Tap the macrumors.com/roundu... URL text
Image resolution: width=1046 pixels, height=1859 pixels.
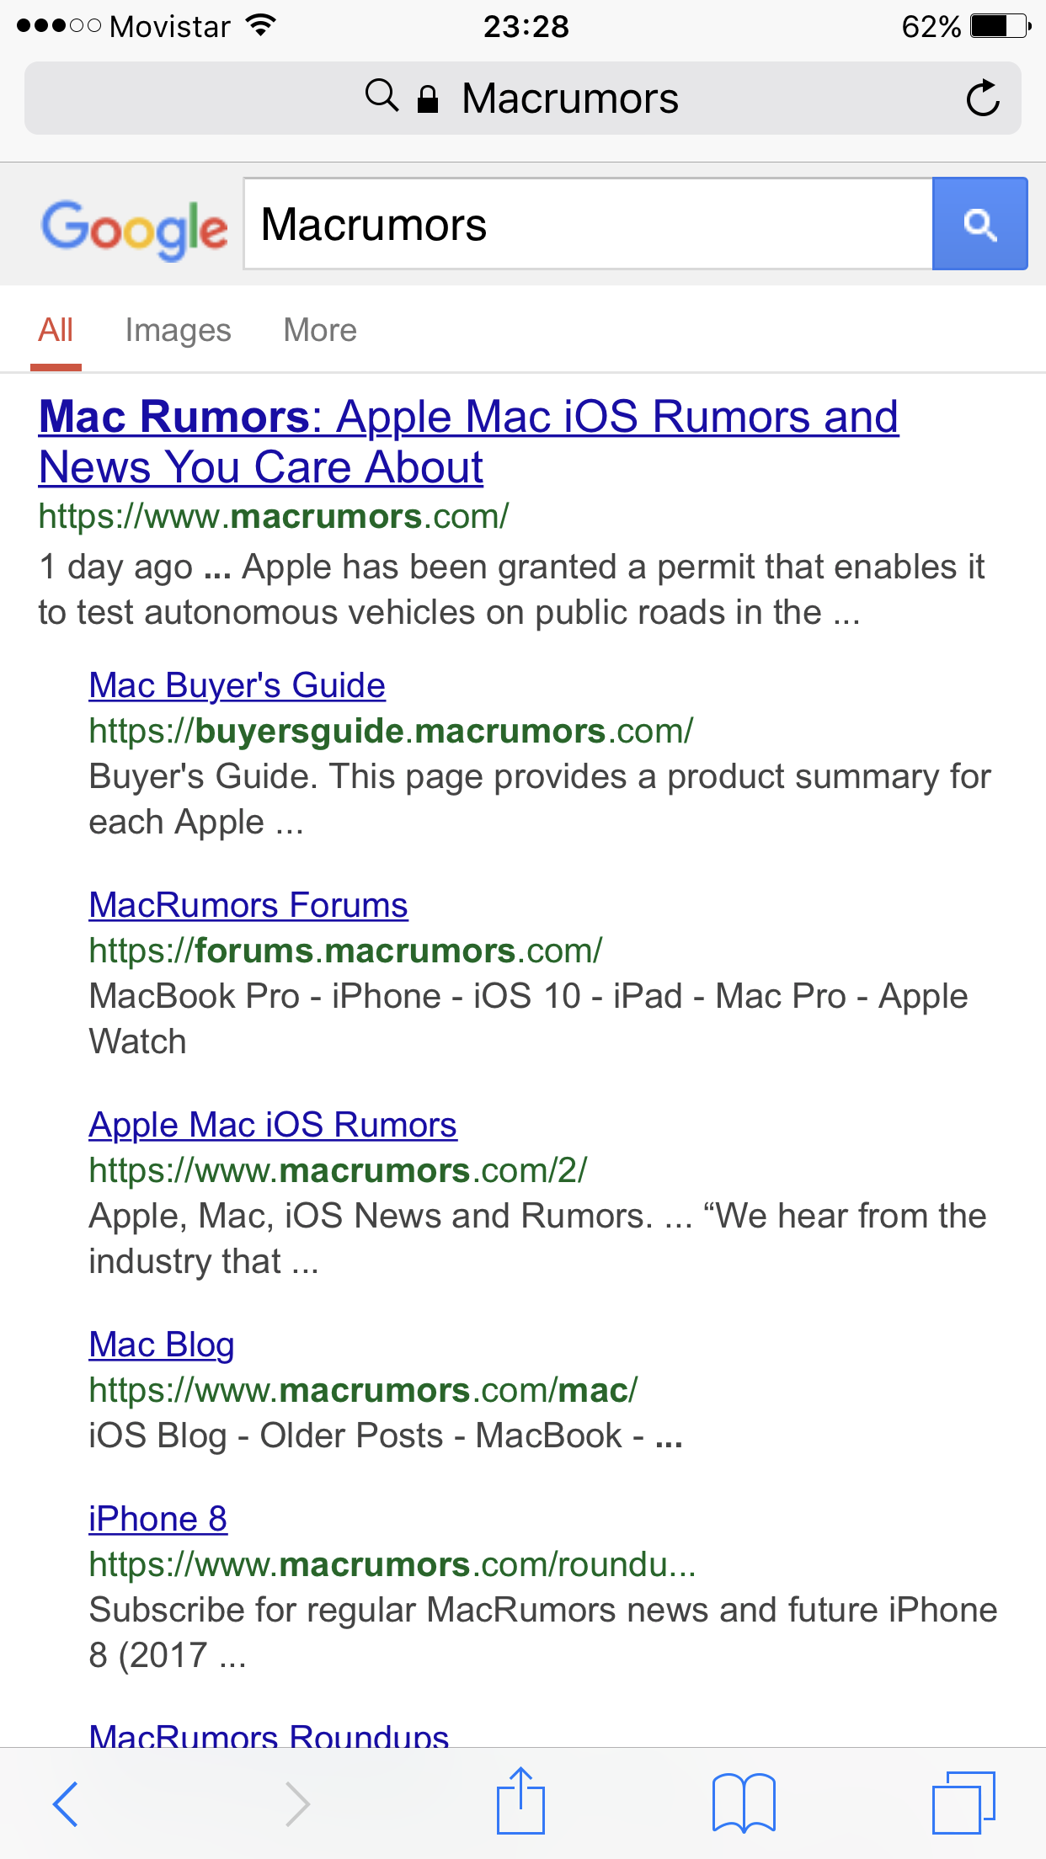[x=392, y=1564]
